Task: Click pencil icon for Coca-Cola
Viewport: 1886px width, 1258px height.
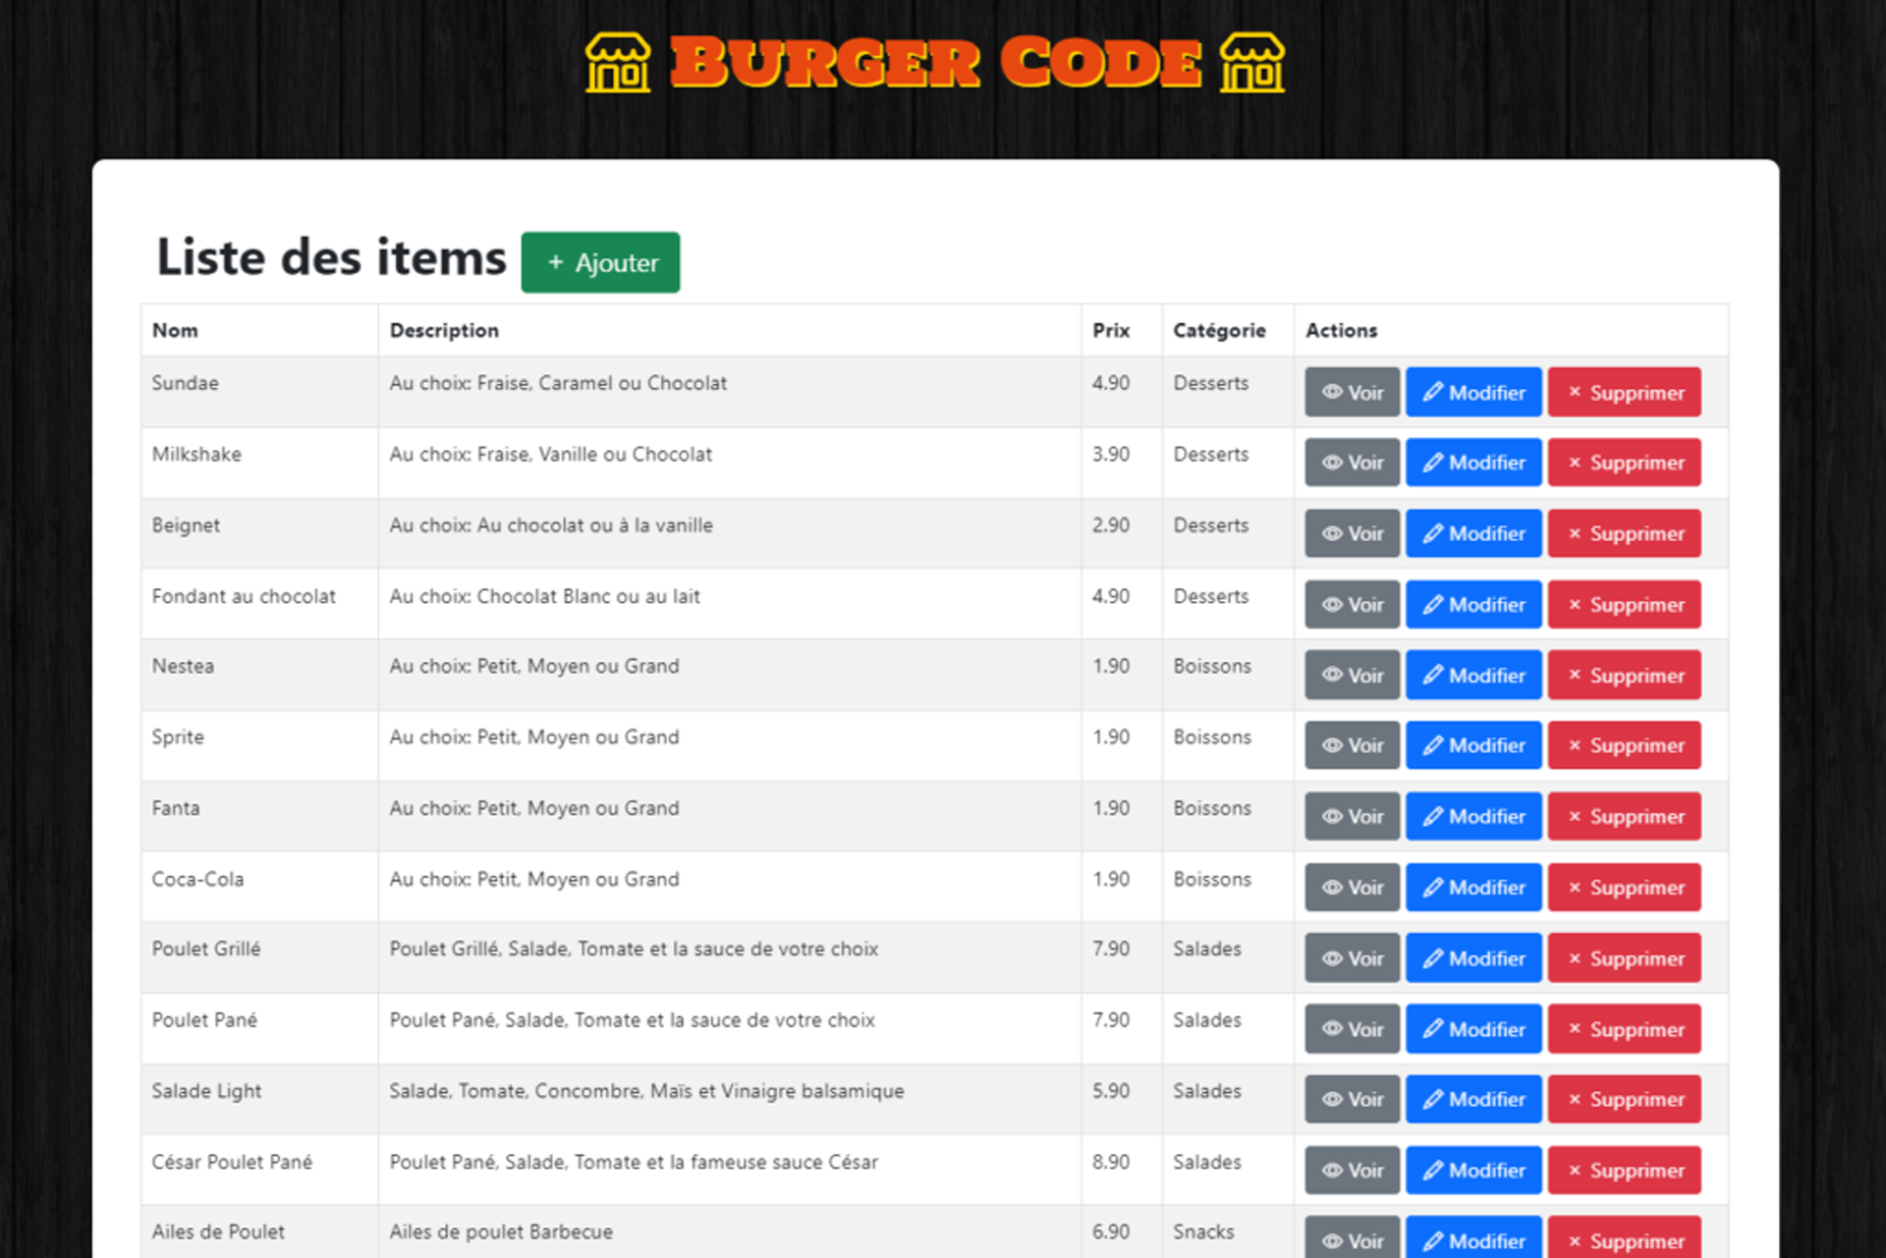Action: 1433,888
